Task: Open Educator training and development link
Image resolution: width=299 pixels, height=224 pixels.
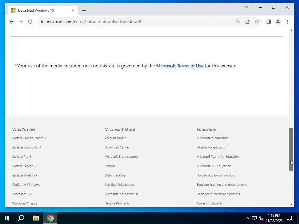Action: pos(222,185)
